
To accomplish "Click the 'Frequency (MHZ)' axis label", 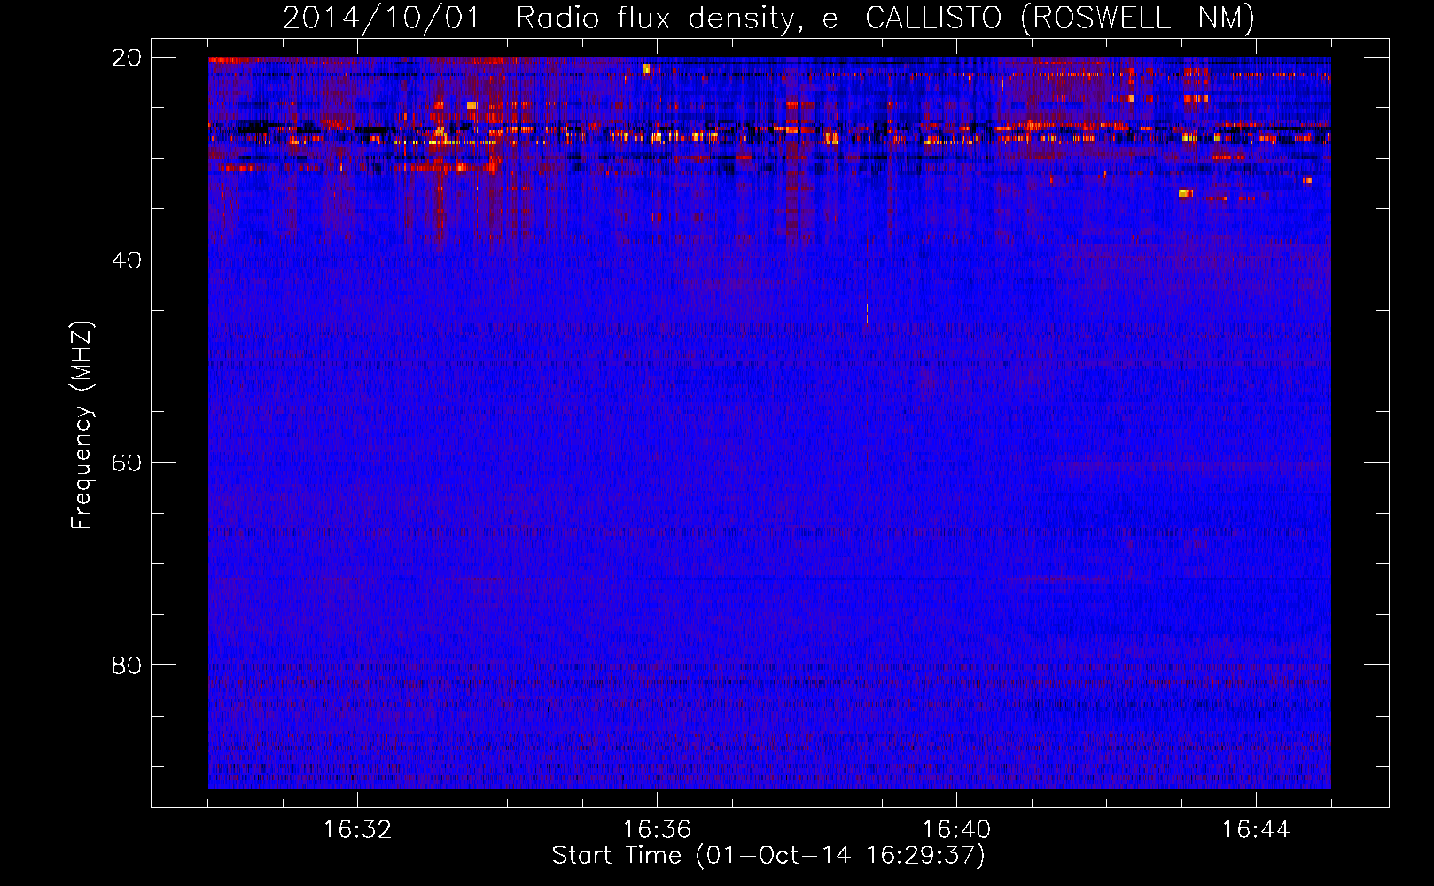I will coord(82,426).
